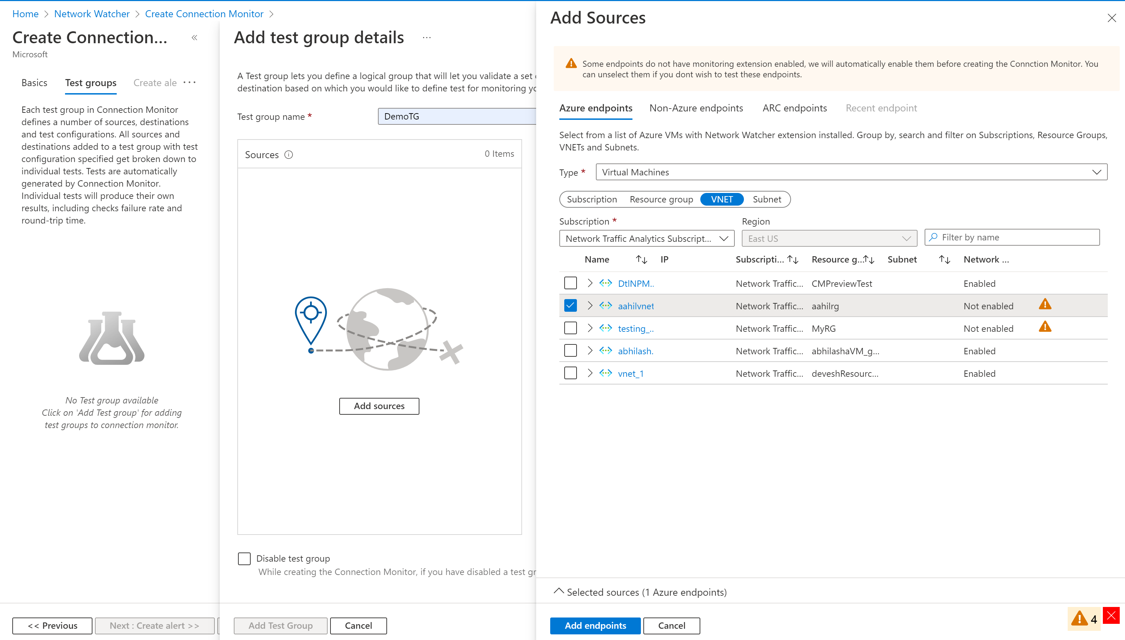Image resolution: width=1125 pixels, height=640 pixels.
Task: Check the checkbox for DtINPM endpoint
Action: [x=570, y=283]
